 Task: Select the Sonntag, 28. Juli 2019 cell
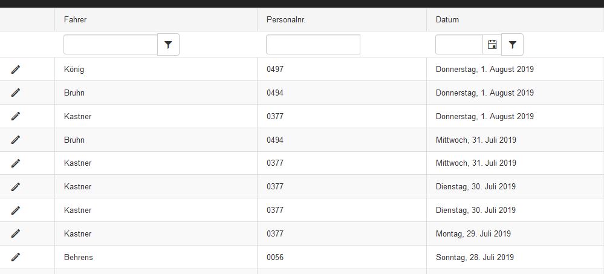point(515,257)
